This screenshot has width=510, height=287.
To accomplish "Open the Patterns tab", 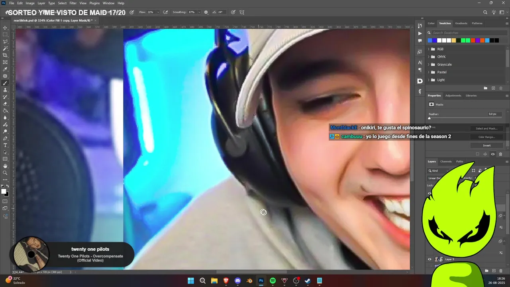I will [x=477, y=23].
